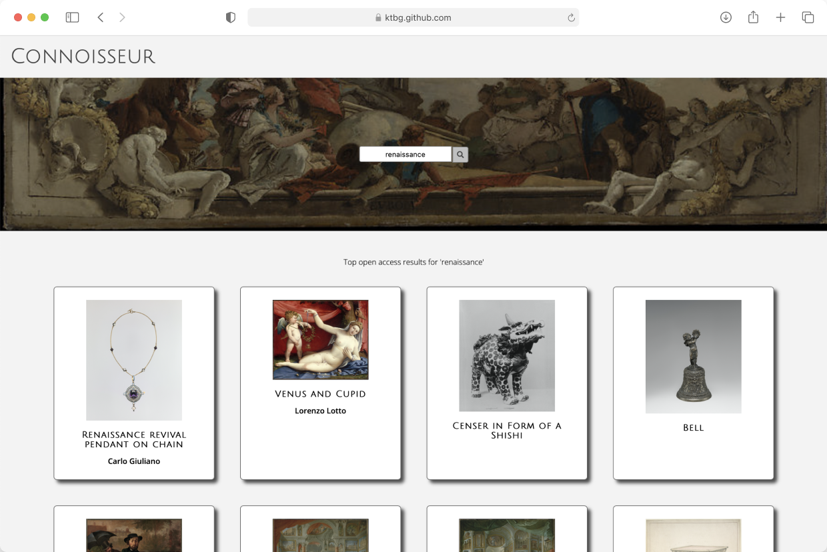Reload the page with the refresh icon
827x552 pixels.
pyautogui.click(x=571, y=18)
